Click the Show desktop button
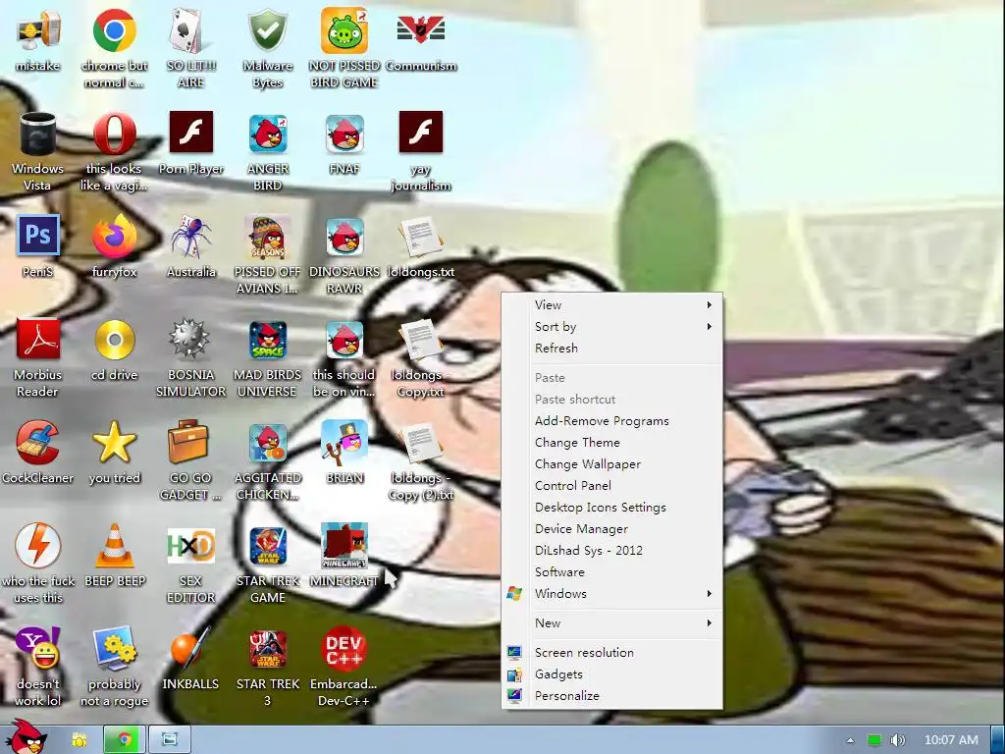1005x754 pixels. point(997,740)
